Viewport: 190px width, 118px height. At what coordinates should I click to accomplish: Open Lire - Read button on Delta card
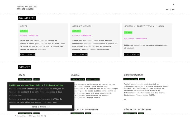click(x=27, y=54)
